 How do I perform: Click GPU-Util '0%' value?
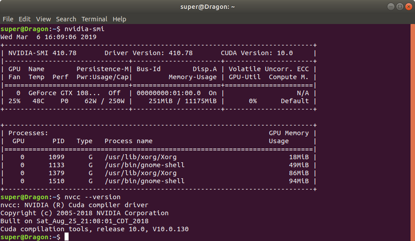coord(253,101)
